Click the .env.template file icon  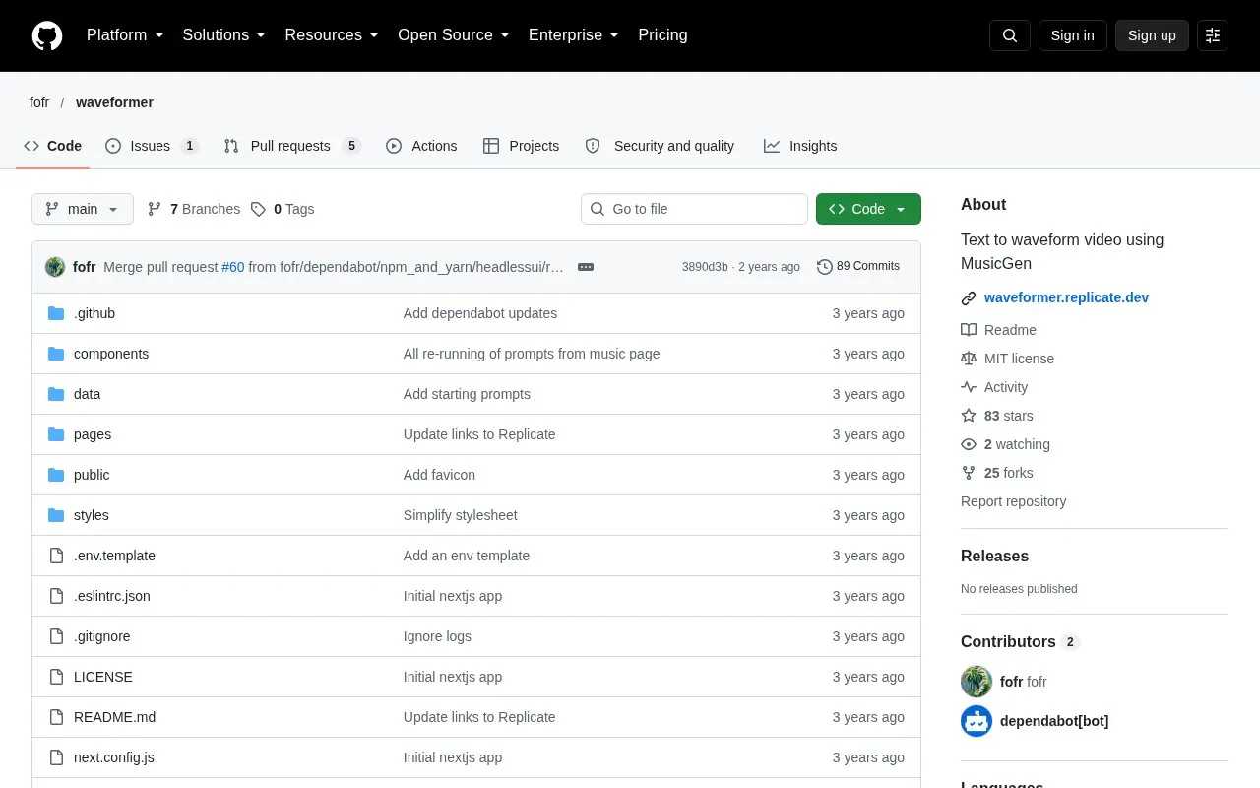click(x=56, y=556)
